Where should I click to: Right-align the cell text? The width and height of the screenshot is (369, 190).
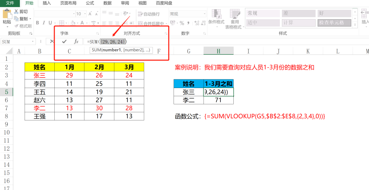pyautogui.click(x=117, y=23)
